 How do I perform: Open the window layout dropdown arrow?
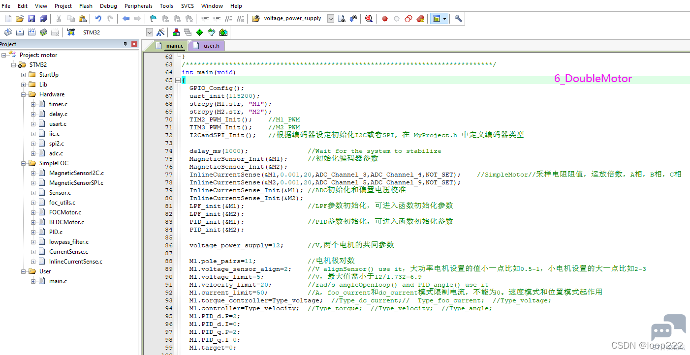tap(445, 19)
